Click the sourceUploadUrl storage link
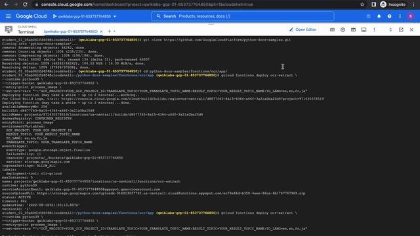Screen dimensions: 420x236 tap(171, 193)
